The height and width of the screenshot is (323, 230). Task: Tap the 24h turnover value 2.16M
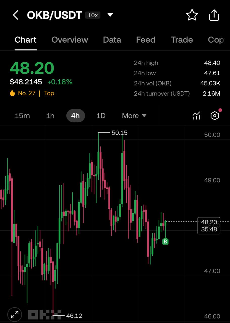pos(211,94)
